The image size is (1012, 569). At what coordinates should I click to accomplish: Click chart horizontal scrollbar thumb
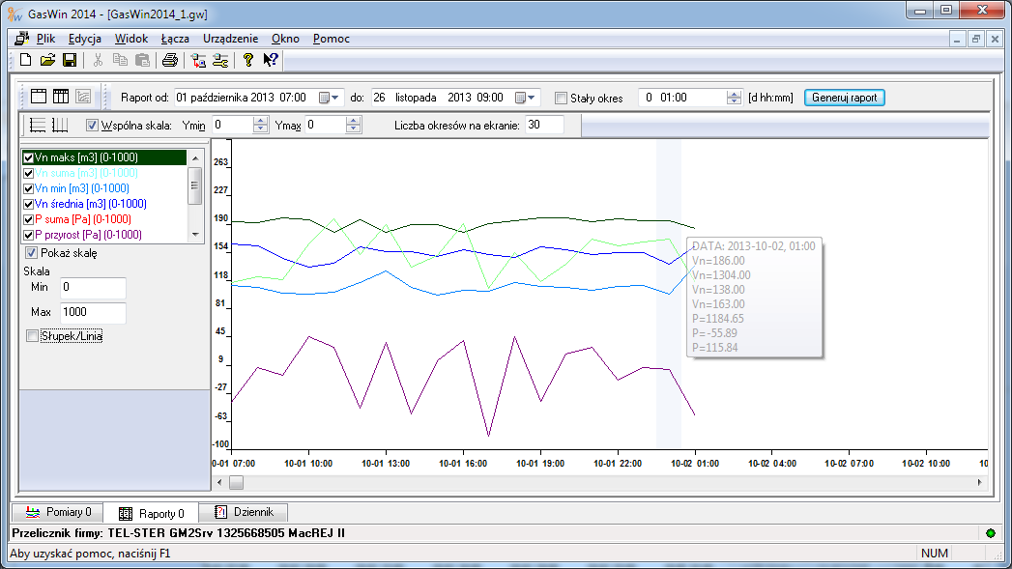coord(236,483)
